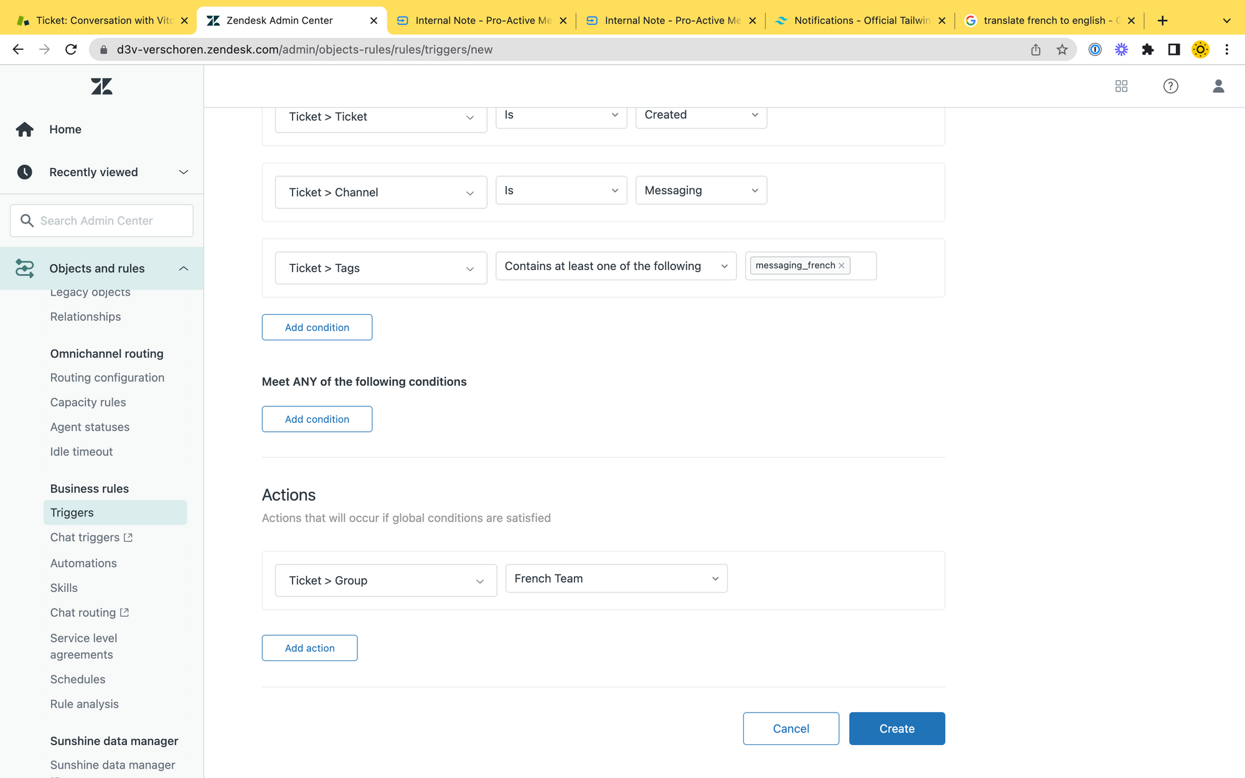Screen dimensions: 1245x778
Task: Open Automations in the sidebar
Action: 83,563
